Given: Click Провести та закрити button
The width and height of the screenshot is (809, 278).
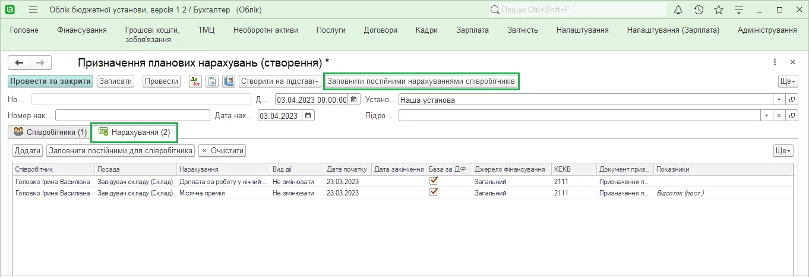Looking at the screenshot, I should [x=50, y=81].
